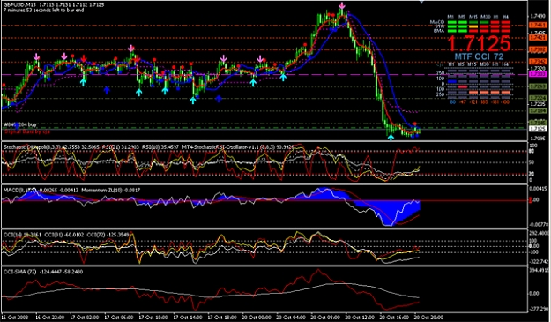
Task: Click the 17 Oct 14:00 time axis label
Action: 189,318
